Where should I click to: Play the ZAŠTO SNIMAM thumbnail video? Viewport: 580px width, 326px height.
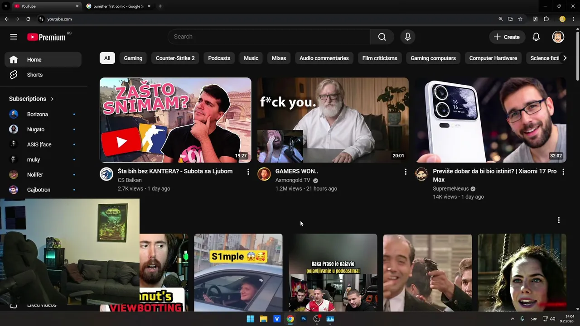coord(175,120)
